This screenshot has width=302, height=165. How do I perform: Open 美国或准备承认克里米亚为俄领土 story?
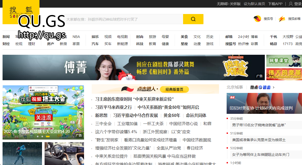(259, 140)
